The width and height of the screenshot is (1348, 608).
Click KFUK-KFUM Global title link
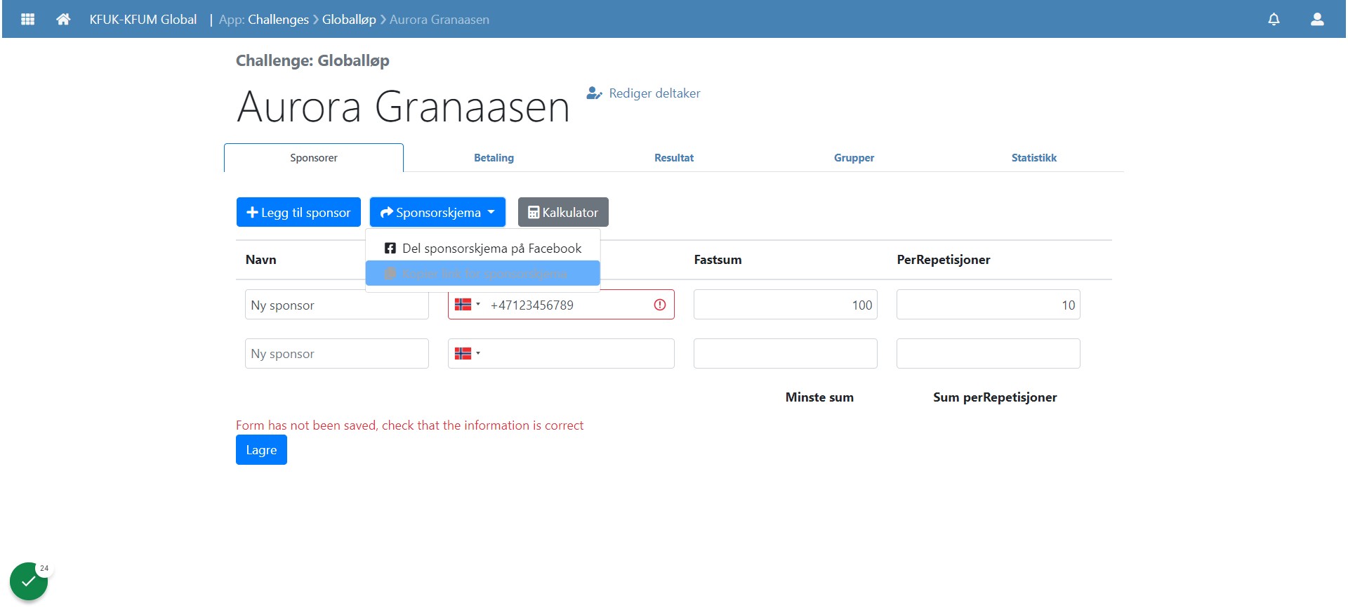point(143,20)
